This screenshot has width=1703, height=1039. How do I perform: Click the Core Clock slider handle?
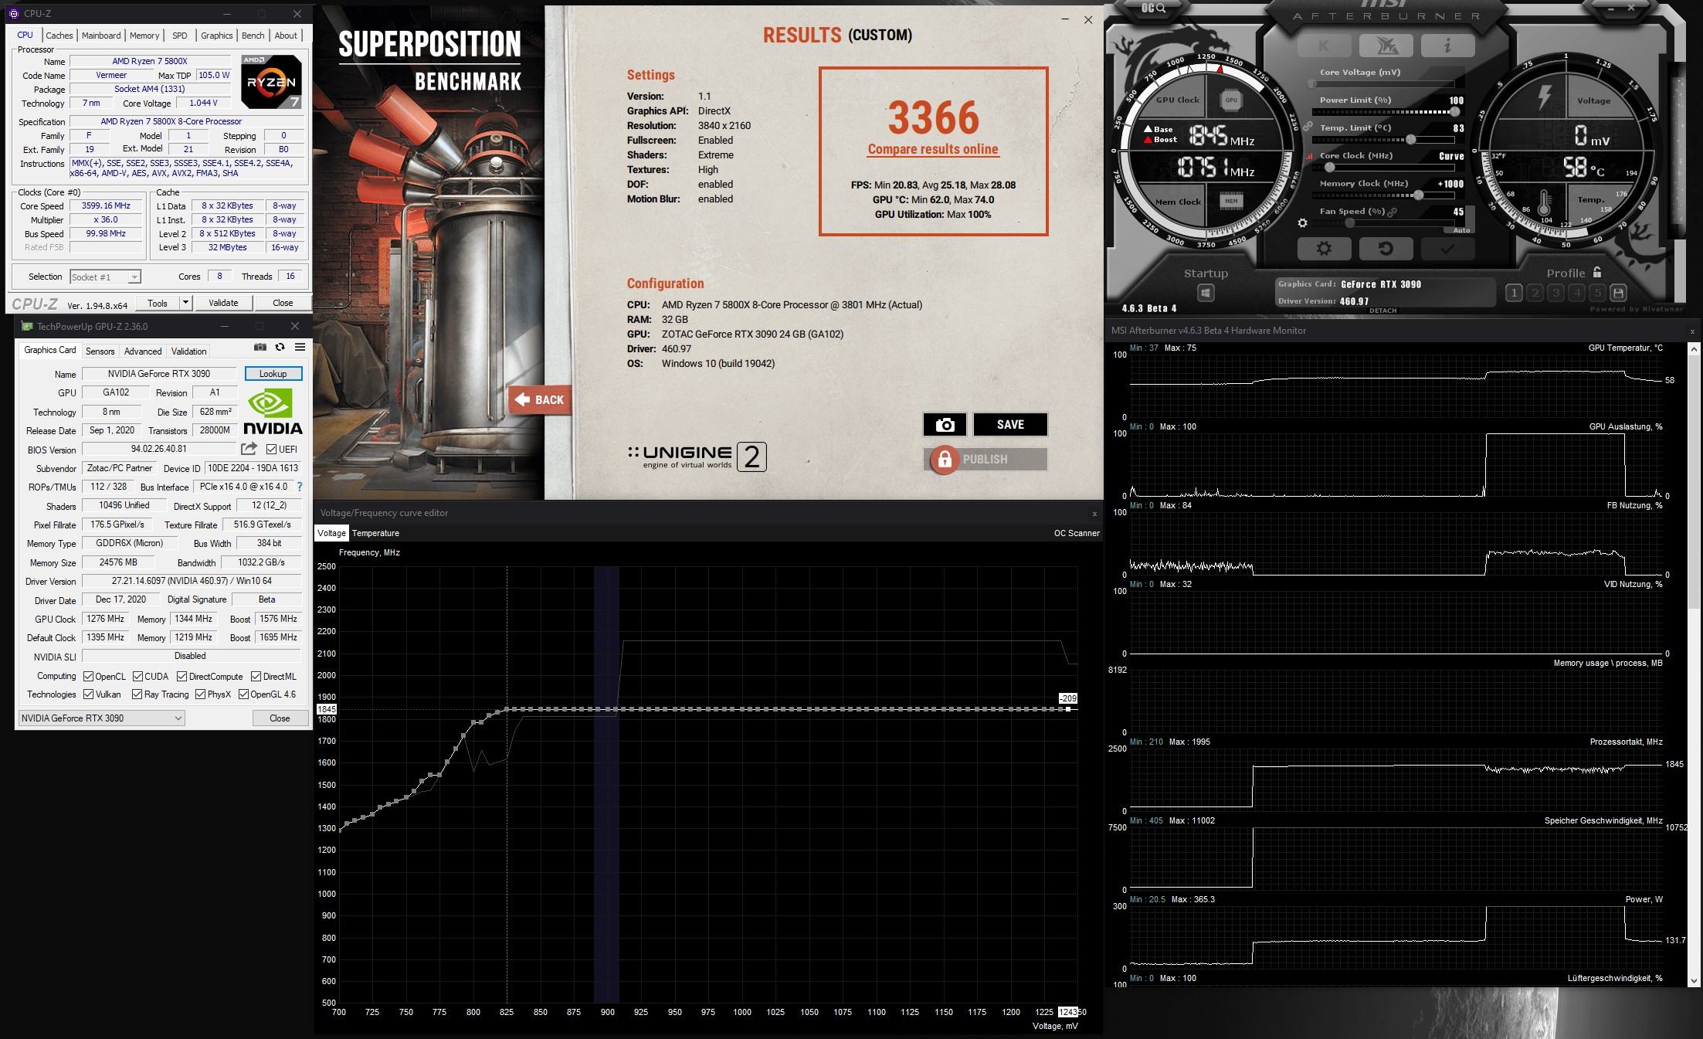1329,167
